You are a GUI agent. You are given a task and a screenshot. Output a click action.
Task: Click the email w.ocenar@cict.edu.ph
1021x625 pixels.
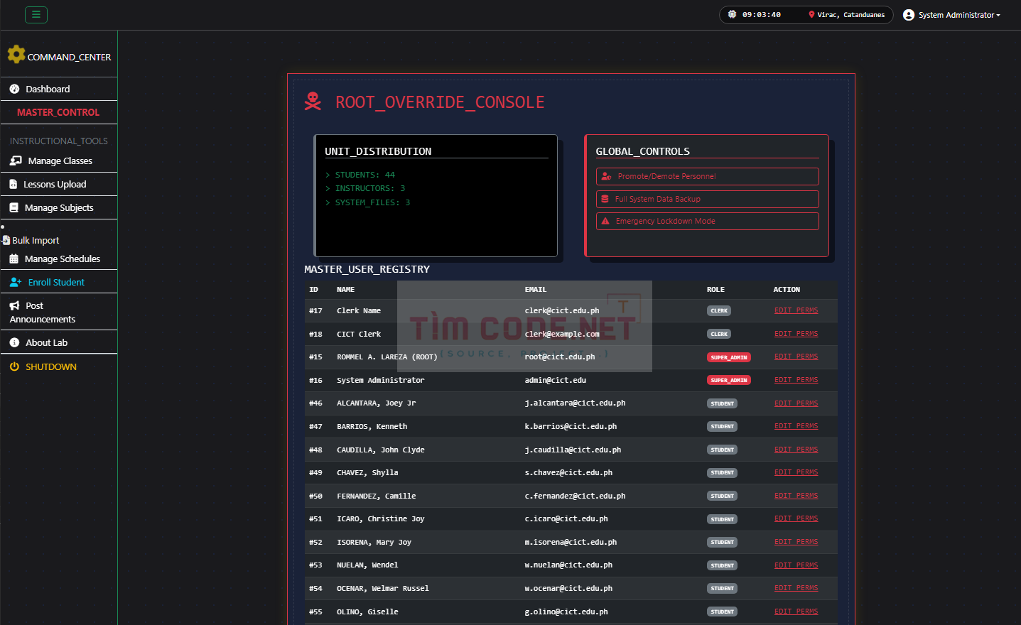pos(568,589)
